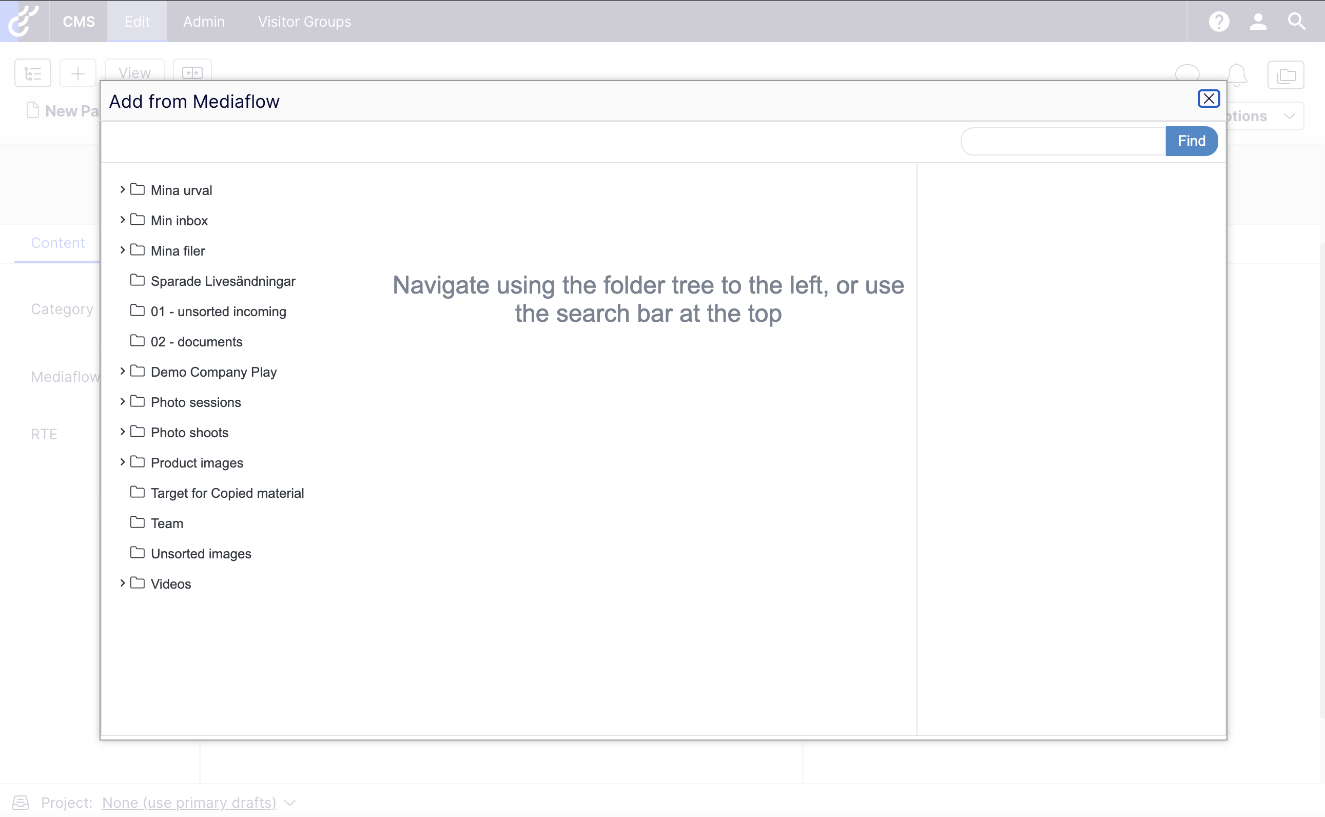Switch to the Admin menu
Image resolution: width=1325 pixels, height=817 pixels.
click(x=204, y=21)
